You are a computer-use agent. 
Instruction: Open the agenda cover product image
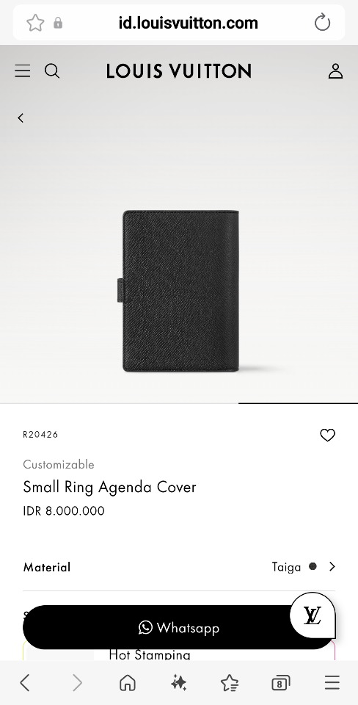180,291
